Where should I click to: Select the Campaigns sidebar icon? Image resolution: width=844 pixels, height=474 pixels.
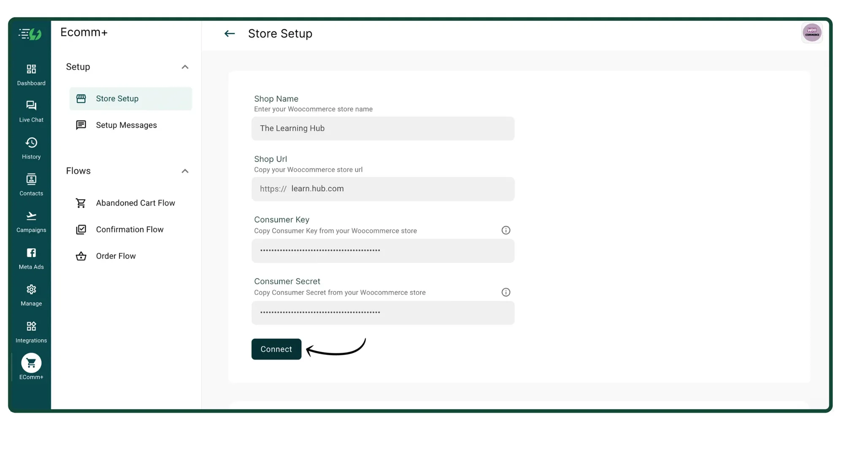(x=31, y=221)
